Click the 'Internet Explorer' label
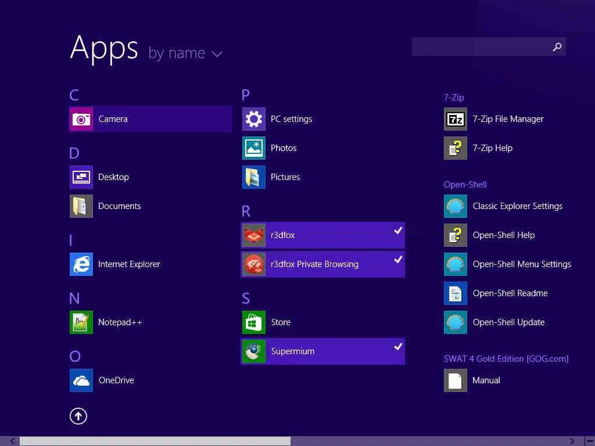 129,264
